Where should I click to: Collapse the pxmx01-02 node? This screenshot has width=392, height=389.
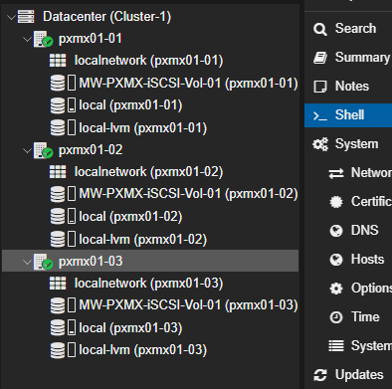click(x=27, y=150)
